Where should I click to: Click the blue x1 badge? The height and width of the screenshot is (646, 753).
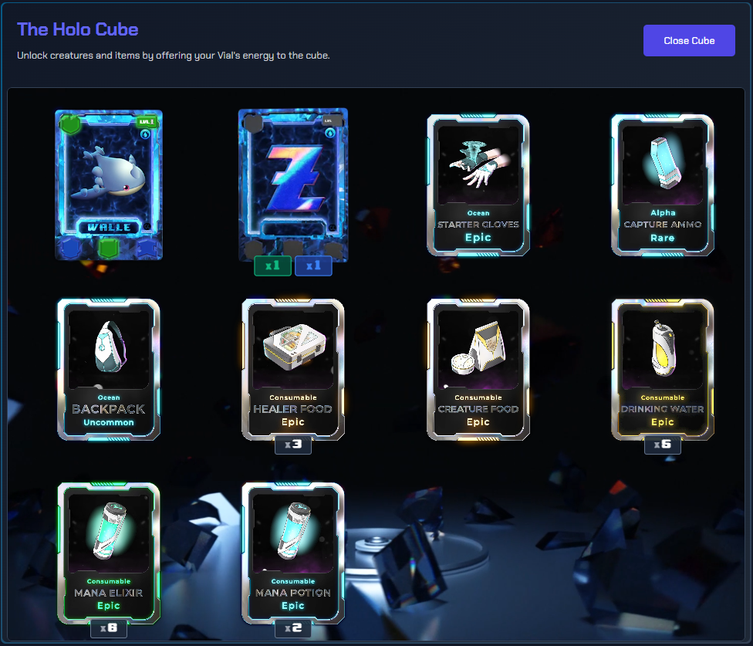313,266
